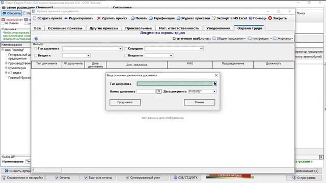Click the Сменить организацию arrows icon

click(7, 171)
